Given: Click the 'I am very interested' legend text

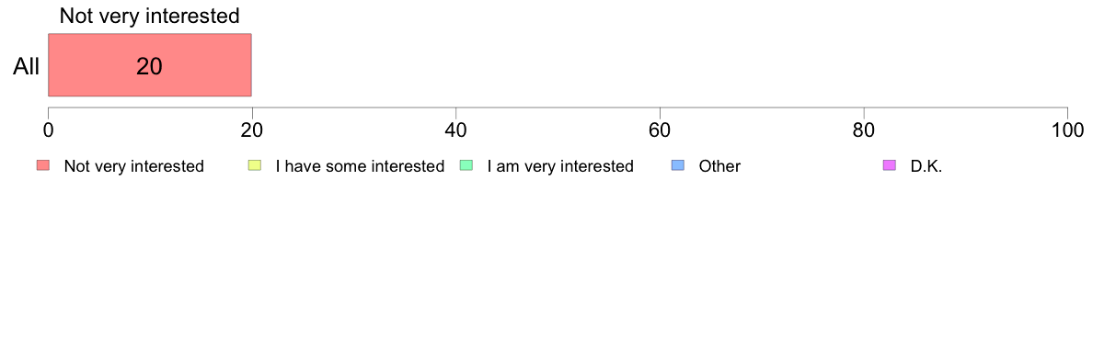Looking at the screenshot, I should (x=560, y=166).
